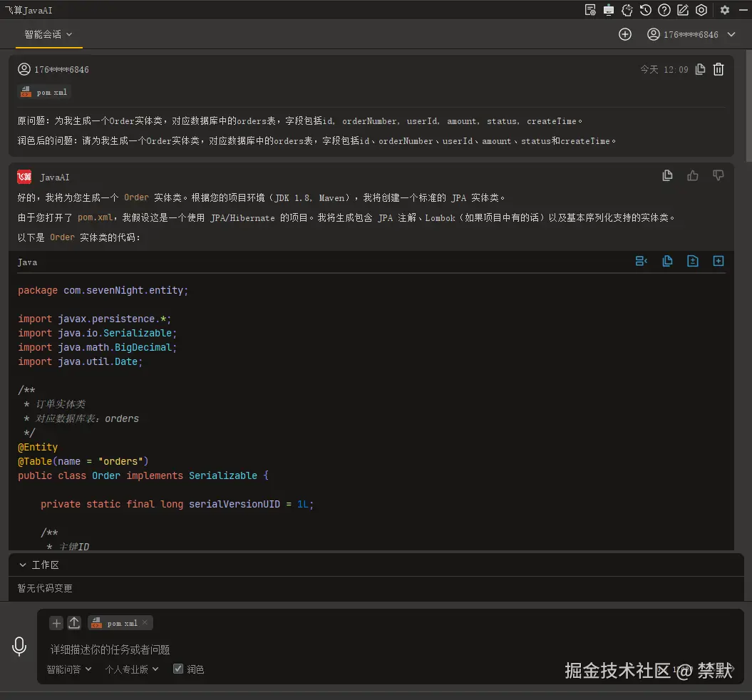Viewport: 752px width, 700px height.
Task: Click the 今天 12:09 timestamp
Action: click(x=664, y=70)
